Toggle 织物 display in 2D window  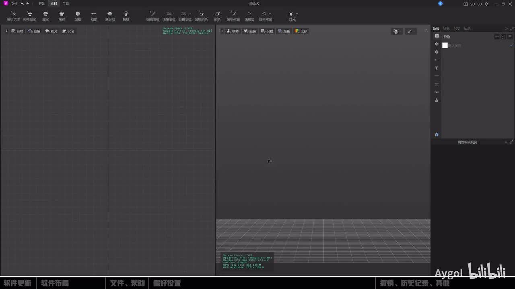point(17,31)
